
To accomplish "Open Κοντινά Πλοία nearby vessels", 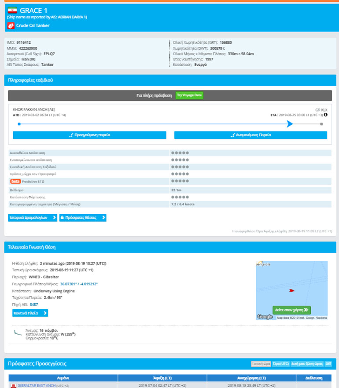I will (30, 313).
